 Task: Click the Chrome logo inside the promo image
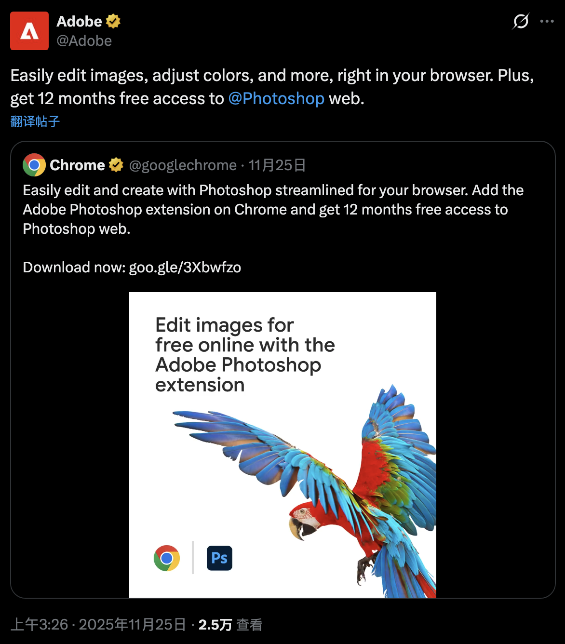[167, 558]
